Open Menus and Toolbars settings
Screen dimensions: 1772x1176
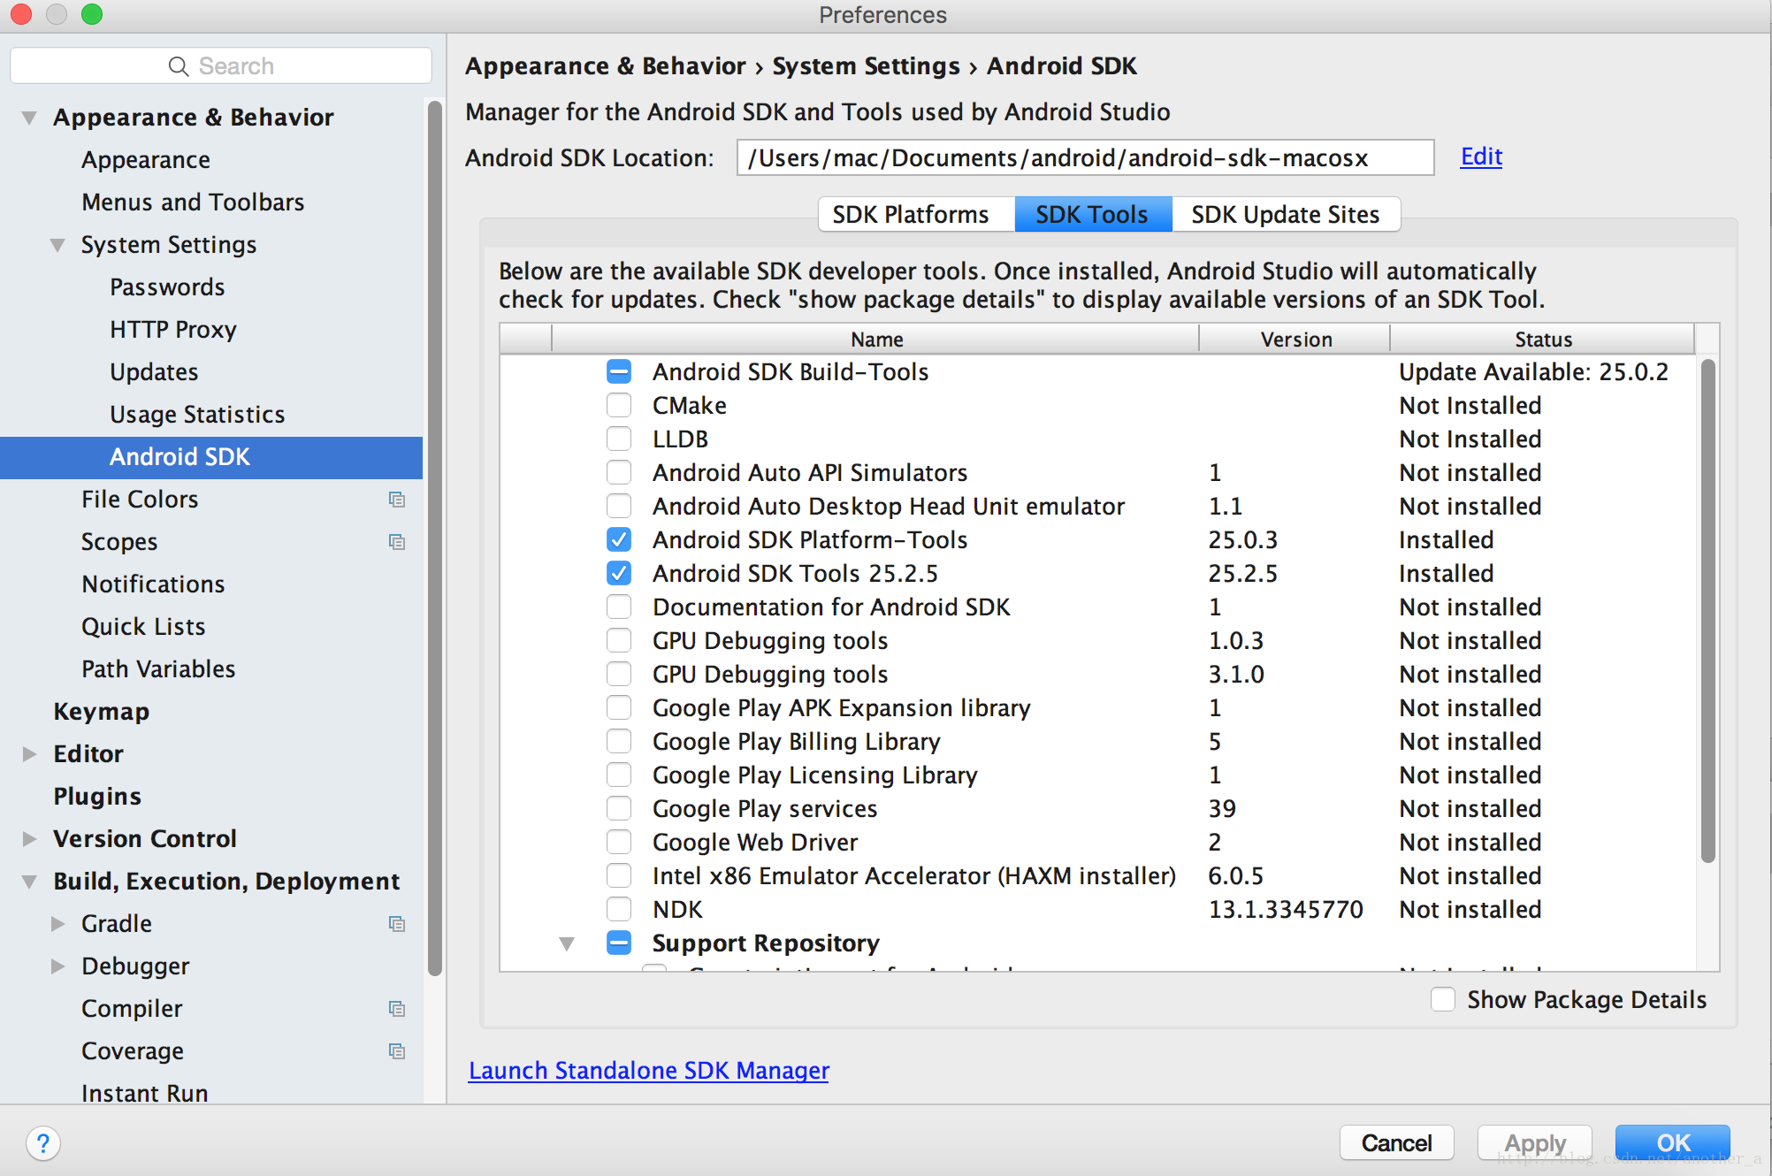point(193,202)
